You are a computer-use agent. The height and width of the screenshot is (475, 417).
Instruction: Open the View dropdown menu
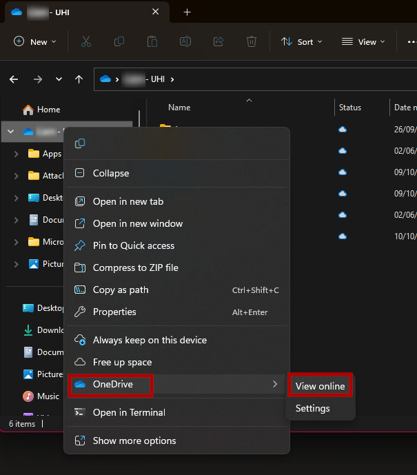(359, 41)
